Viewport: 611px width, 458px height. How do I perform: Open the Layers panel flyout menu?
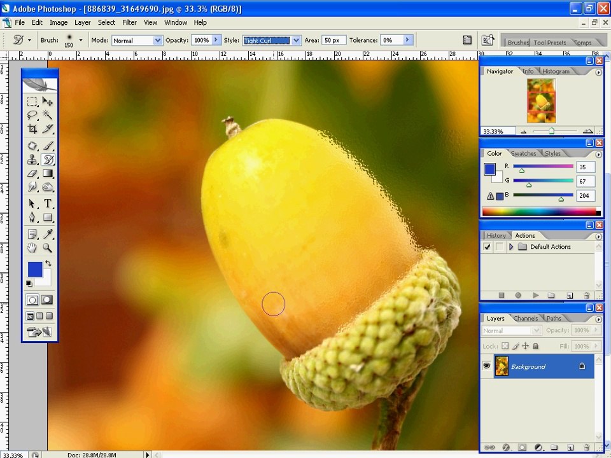click(x=598, y=319)
